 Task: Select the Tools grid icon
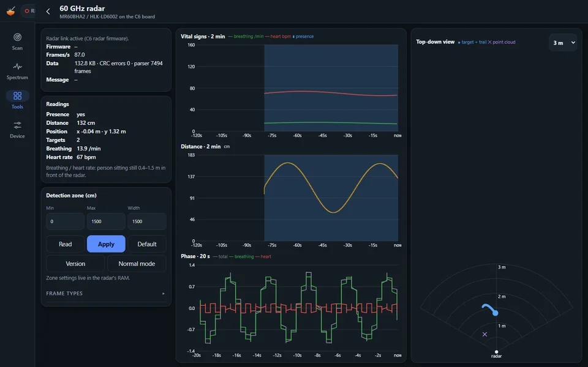click(17, 96)
